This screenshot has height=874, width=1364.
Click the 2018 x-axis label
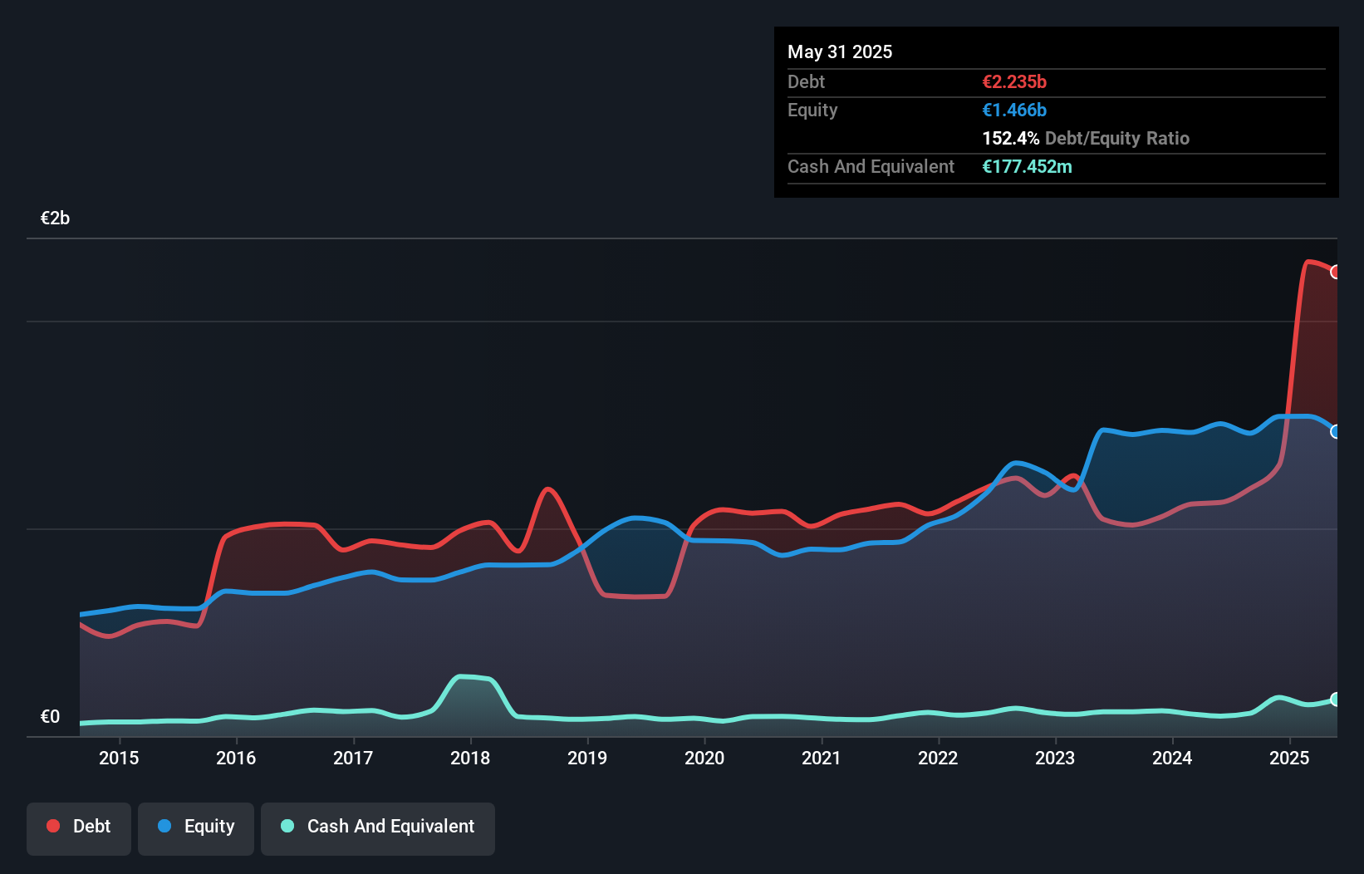tap(470, 758)
